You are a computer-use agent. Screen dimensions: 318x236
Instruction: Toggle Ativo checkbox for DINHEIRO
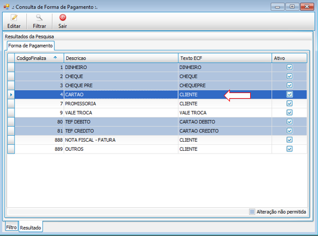[x=289, y=67]
